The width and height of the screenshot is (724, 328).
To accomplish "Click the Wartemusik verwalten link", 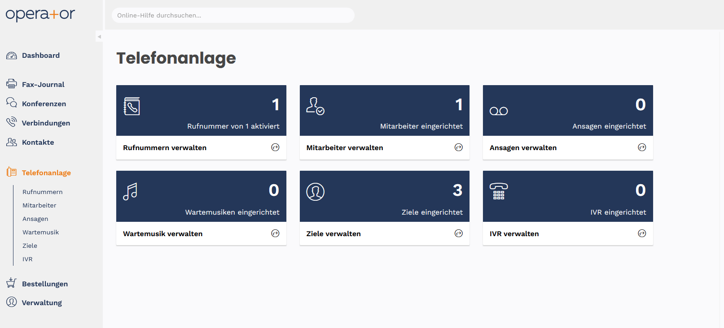I will (x=162, y=234).
